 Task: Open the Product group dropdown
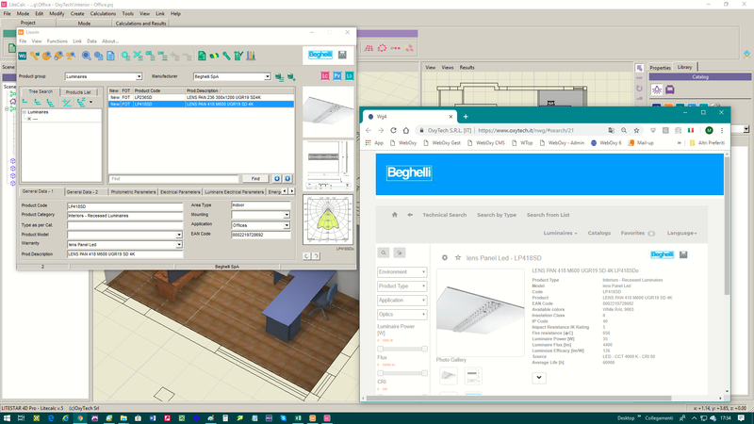point(139,76)
